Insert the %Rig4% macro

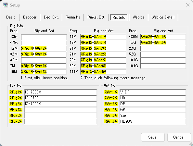coord(16,110)
